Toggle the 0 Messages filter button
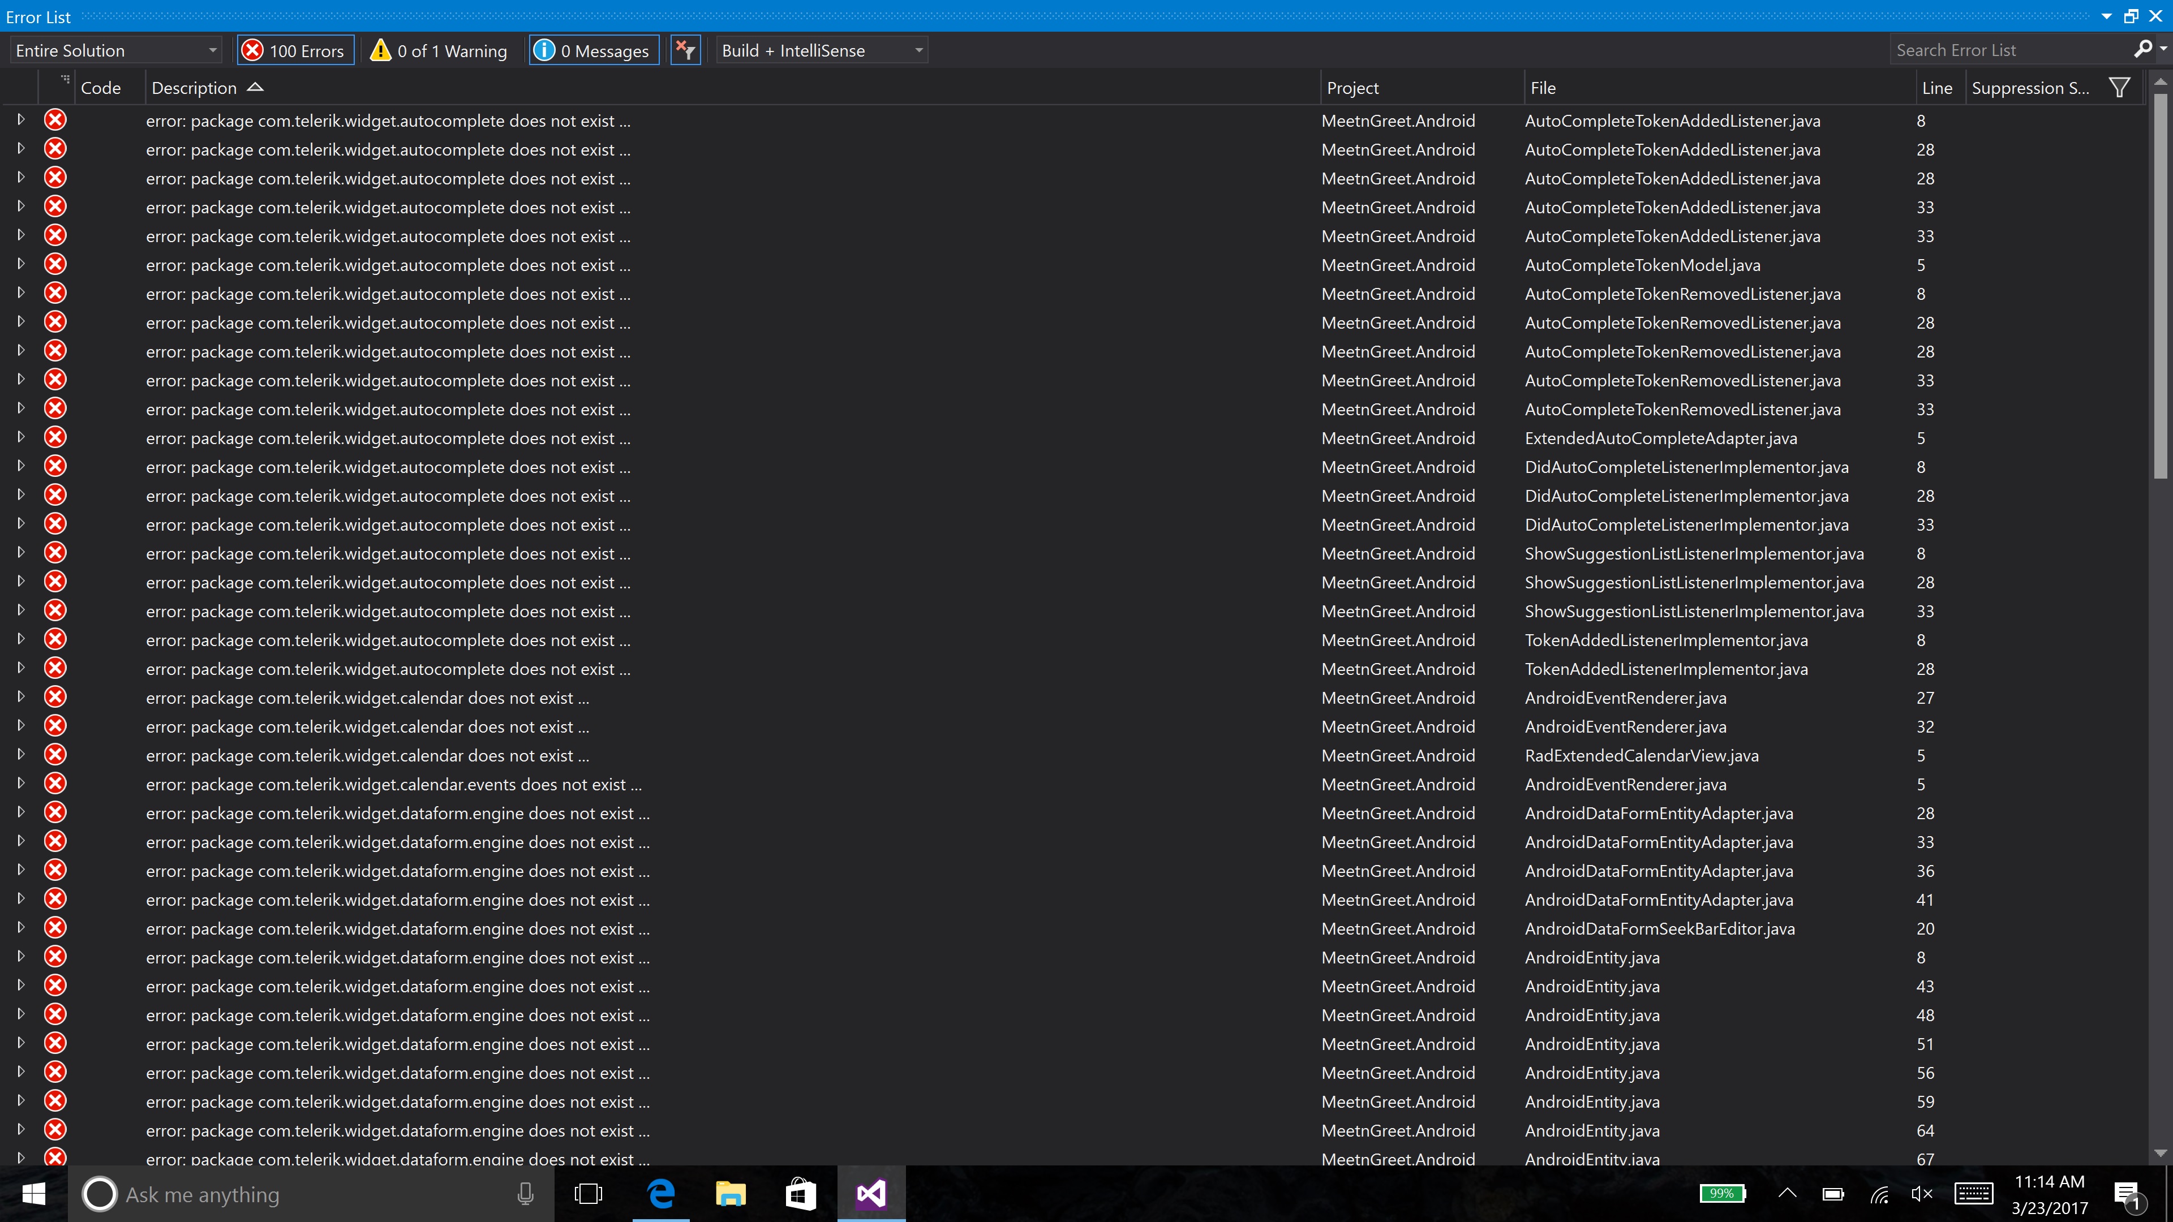Screen dimensions: 2173x1222 coord(594,50)
